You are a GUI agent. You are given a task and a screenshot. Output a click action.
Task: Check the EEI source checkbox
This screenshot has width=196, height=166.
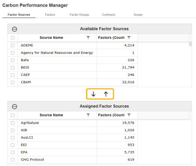(x=13, y=145)
